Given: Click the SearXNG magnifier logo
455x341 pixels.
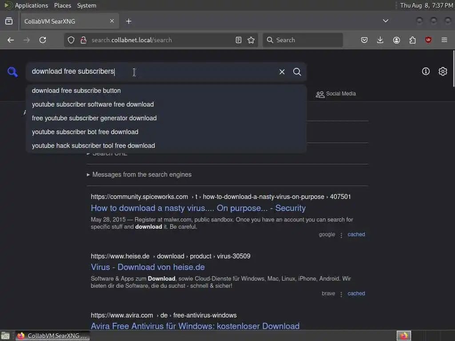Looking at the screenshot, I should coord(12,71).
